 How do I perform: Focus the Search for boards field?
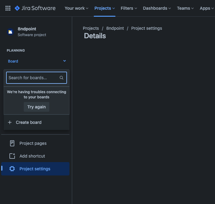[x=37, y=78]
